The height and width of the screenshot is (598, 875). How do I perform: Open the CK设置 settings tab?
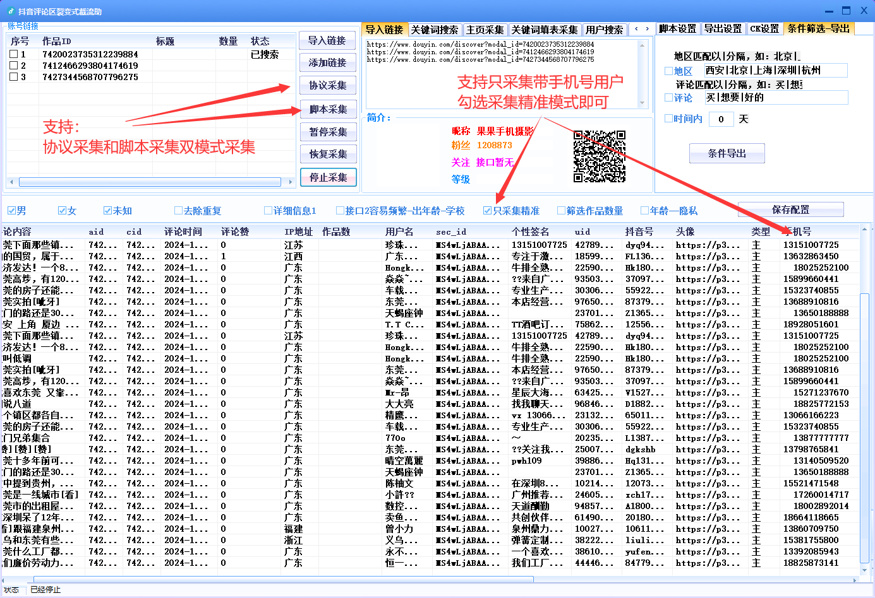click(x=764, y=28)
